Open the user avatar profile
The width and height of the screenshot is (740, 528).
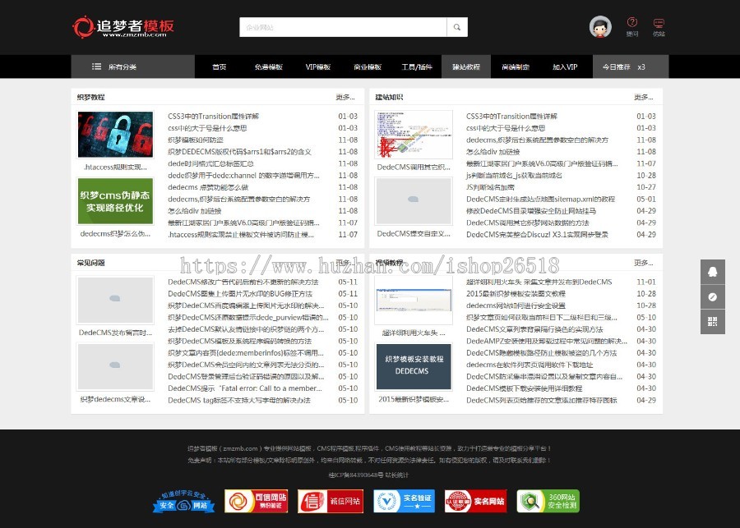pyautogui.click(x=600, y=27)
